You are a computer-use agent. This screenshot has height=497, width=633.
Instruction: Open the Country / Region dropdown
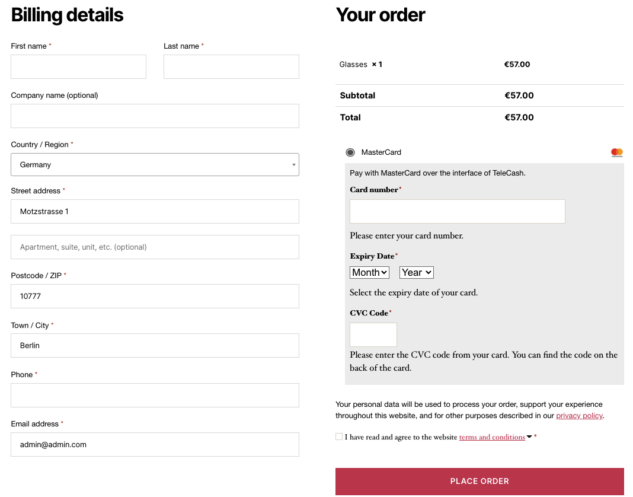(155, 165)
